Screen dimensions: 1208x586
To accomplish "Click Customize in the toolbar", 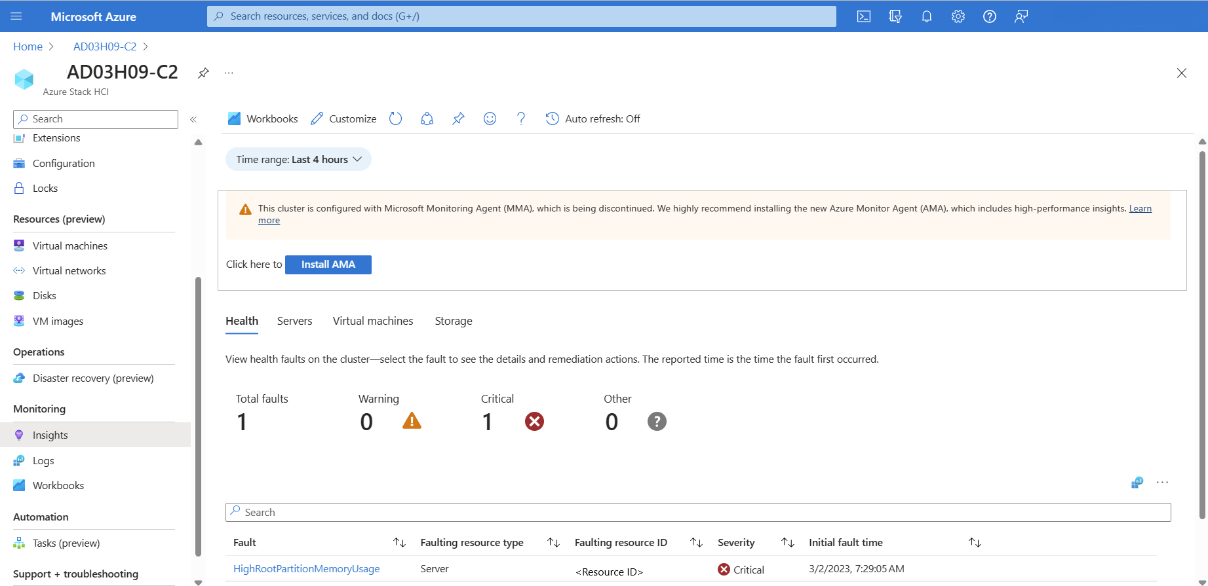I will pos(343,119).
